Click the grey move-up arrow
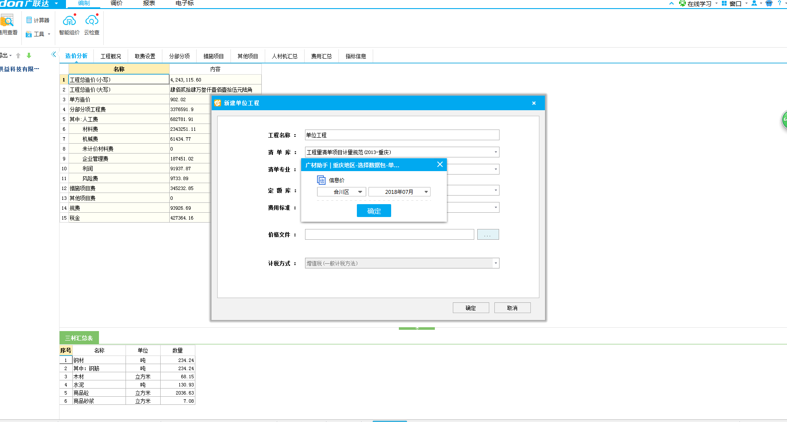The height and width of the screenshot is (422, 787). pos(18,55)
